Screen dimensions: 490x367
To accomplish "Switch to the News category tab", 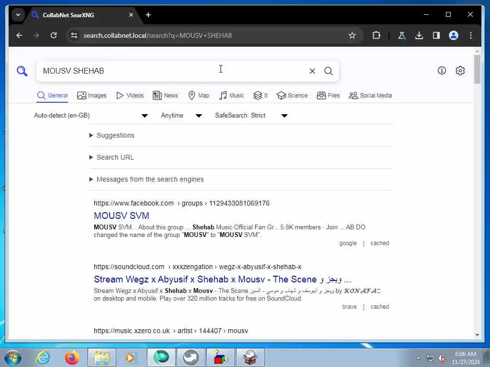I will (165, 96).
